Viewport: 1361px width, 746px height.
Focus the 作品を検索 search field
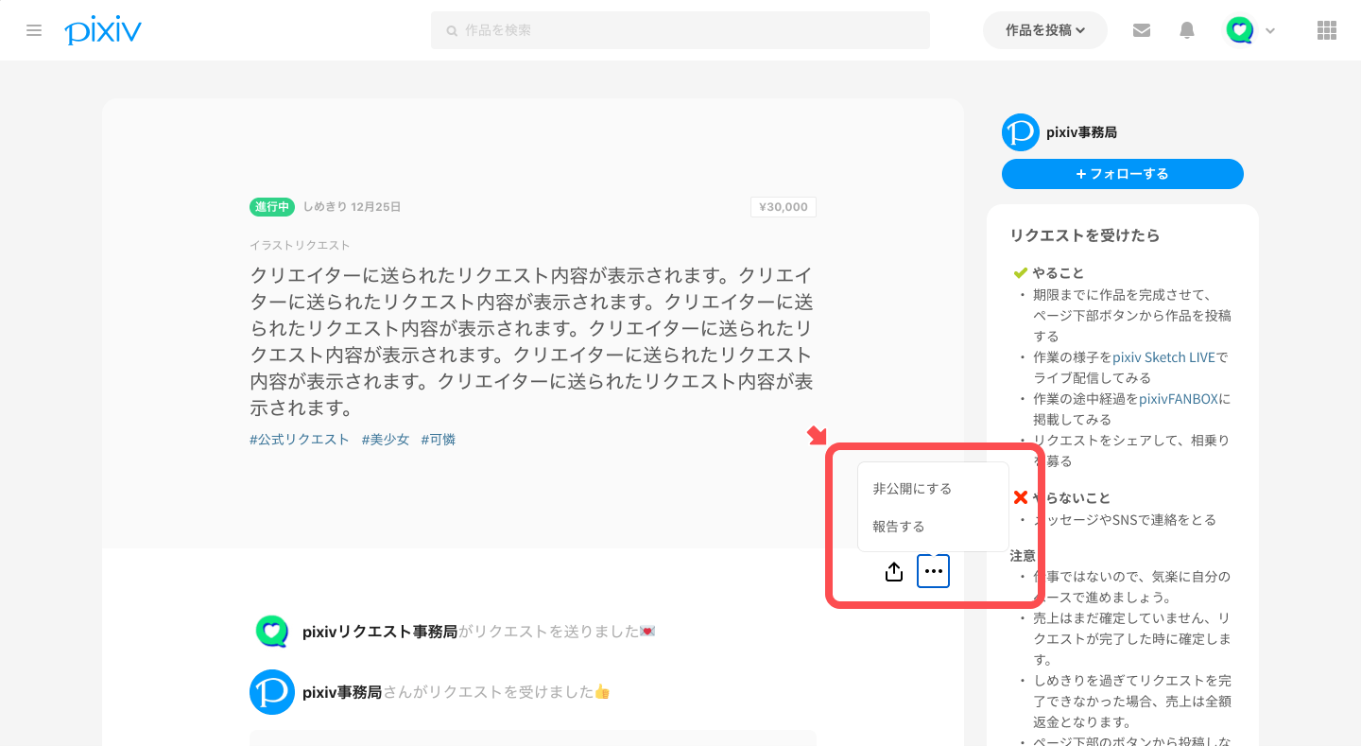pyautogui.click(x=680, y=30)
